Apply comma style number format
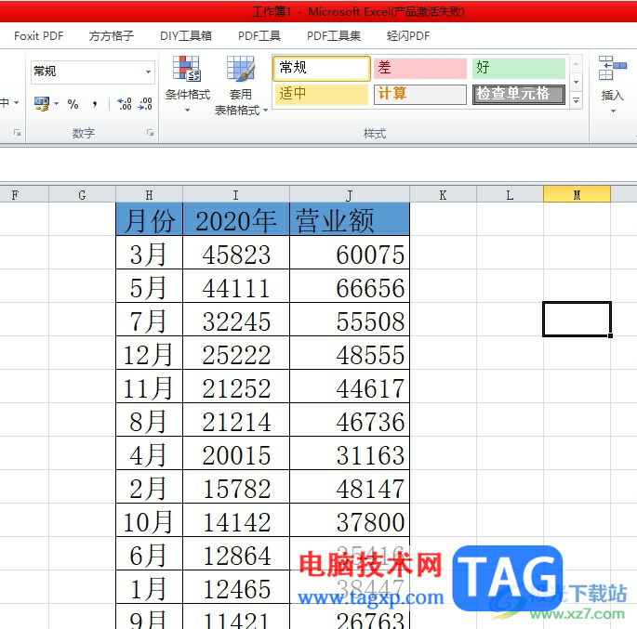637x629 pixels. click(x=95, y=104)
